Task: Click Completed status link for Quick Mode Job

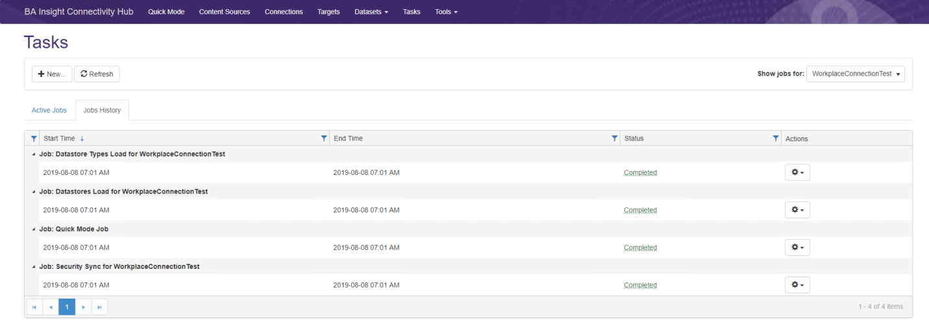Action: (x=640, y=247)
